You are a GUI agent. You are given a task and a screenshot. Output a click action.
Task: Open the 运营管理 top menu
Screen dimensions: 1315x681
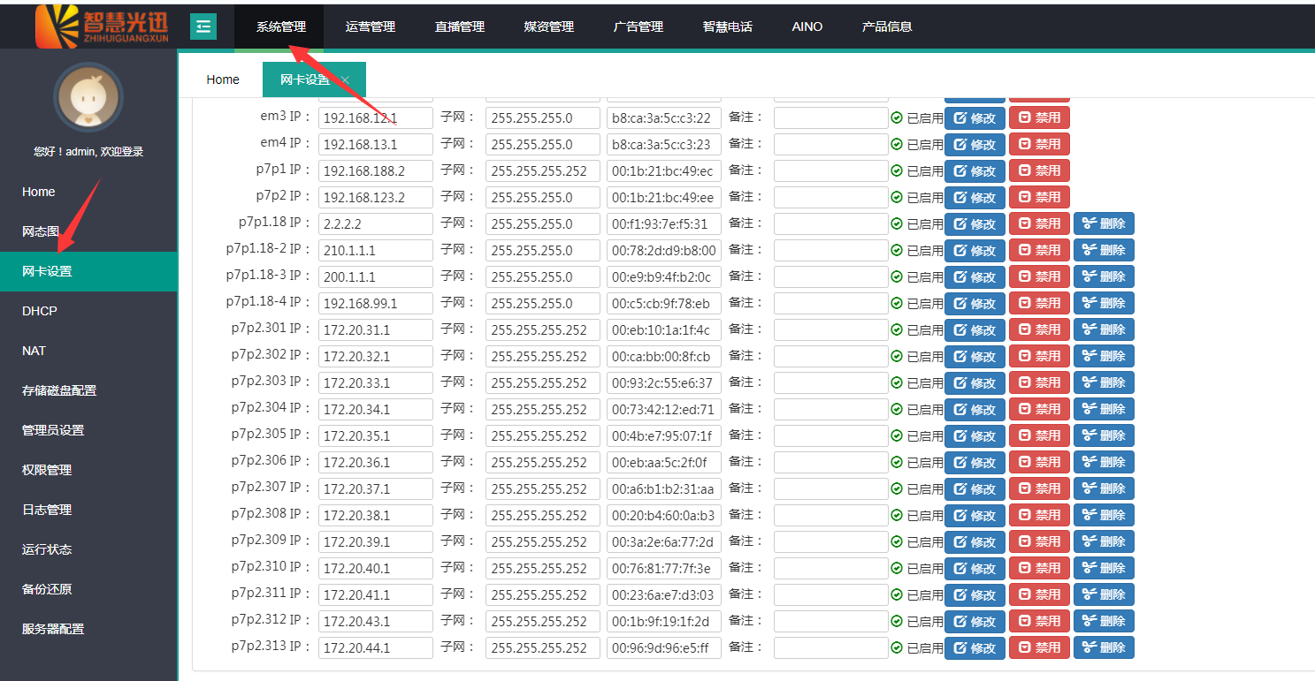point(371,26)
